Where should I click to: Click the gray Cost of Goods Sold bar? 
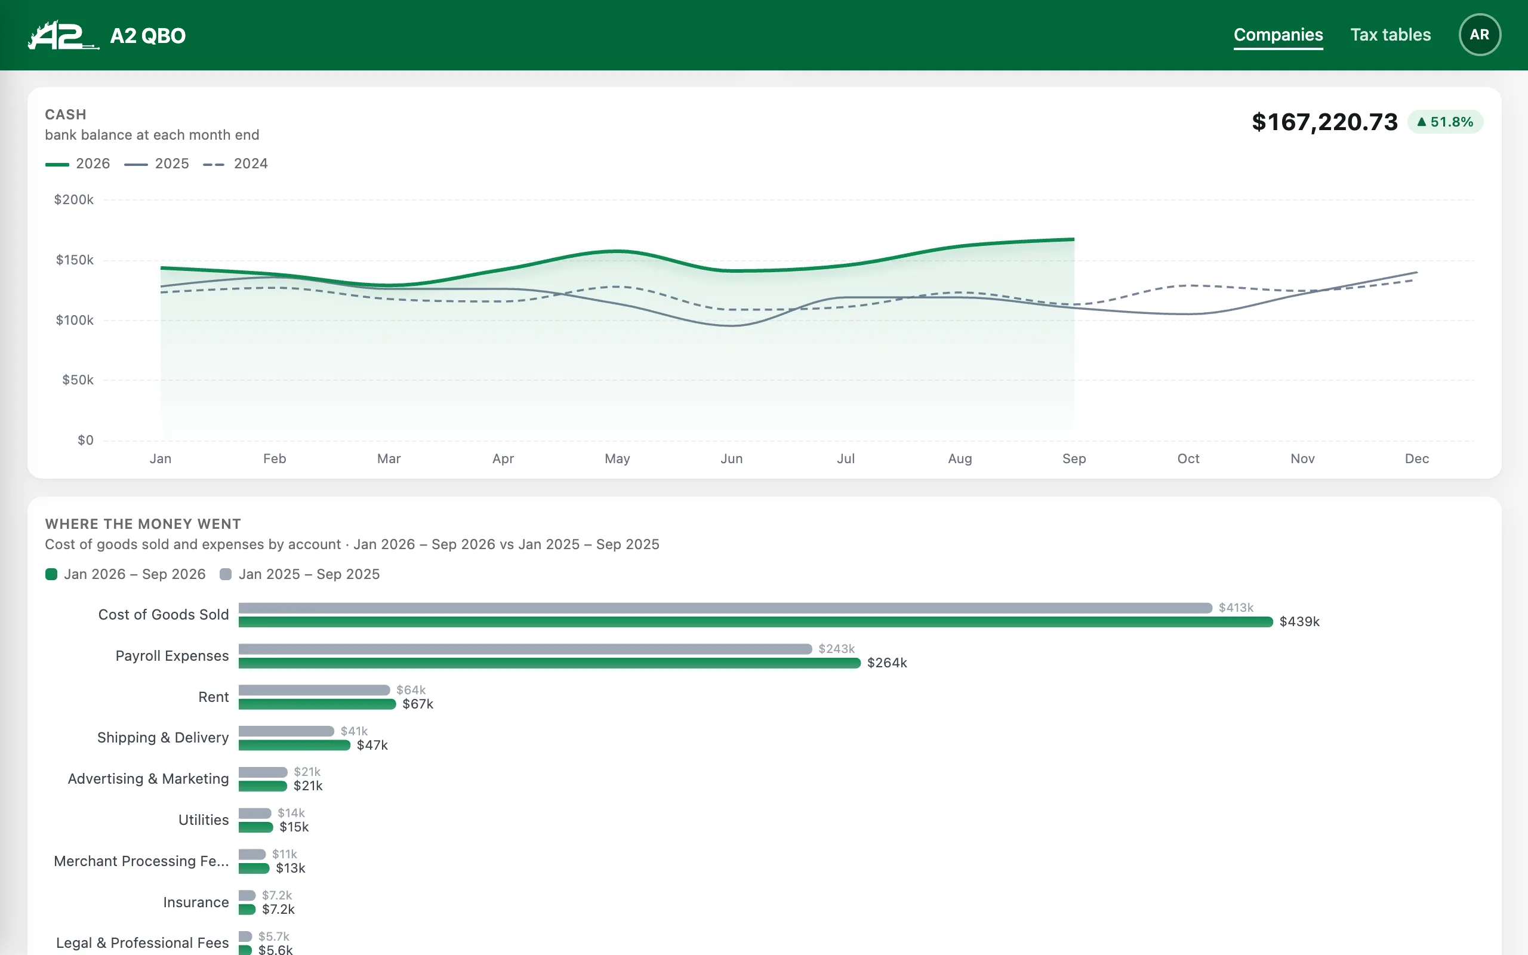coord(725,608)
